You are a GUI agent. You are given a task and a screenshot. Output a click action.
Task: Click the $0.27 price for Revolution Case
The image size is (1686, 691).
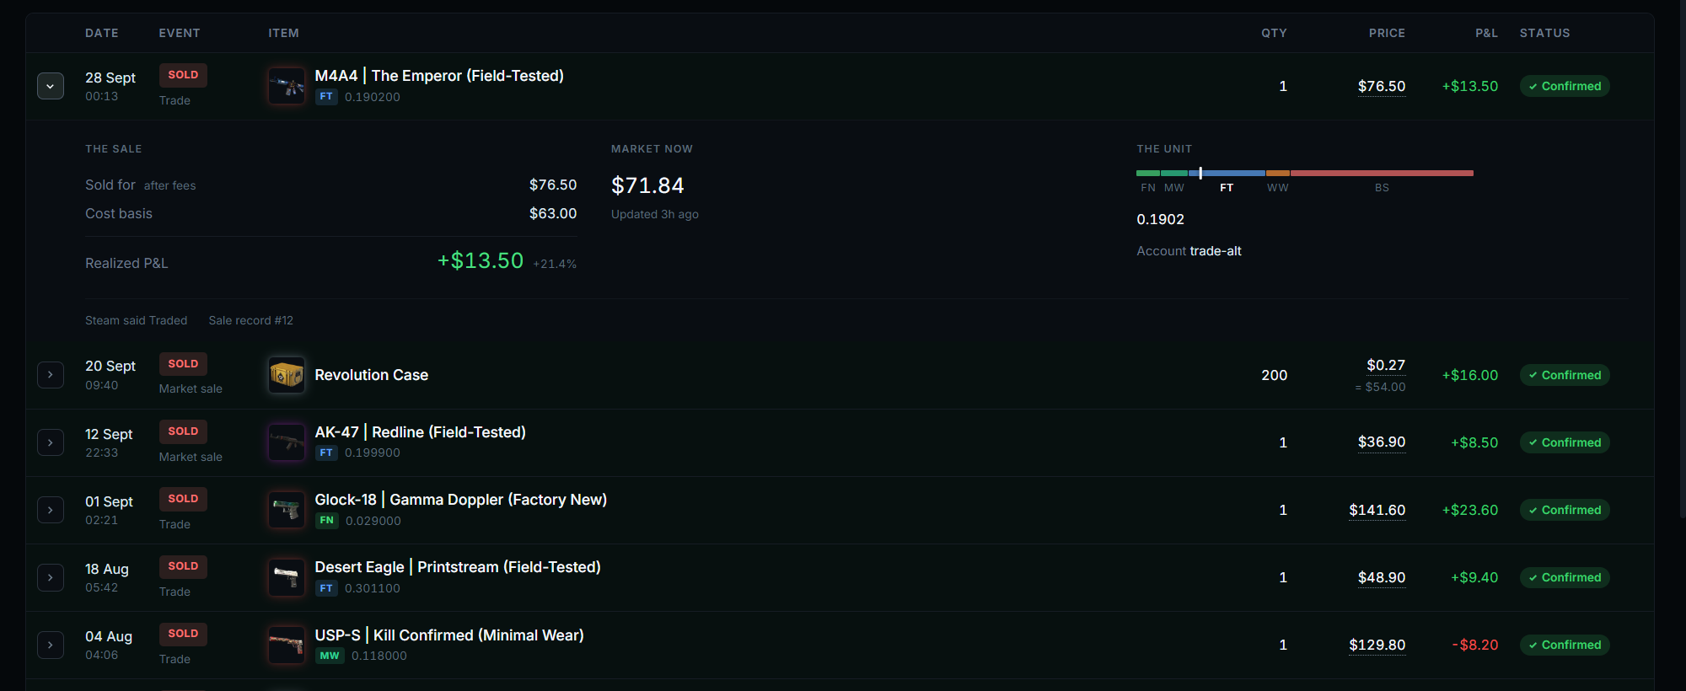click(x=1386, y=365)
